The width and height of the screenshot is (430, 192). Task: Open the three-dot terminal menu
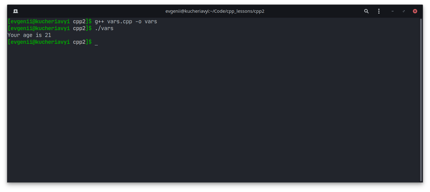(x=379, y=11)
